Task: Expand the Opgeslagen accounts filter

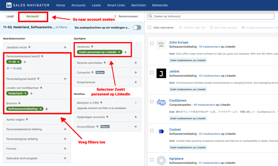Action: [136, 117]
